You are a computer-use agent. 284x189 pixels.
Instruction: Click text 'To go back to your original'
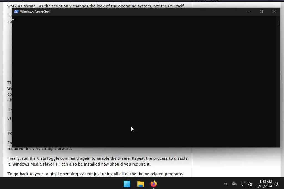pos(33,174)
